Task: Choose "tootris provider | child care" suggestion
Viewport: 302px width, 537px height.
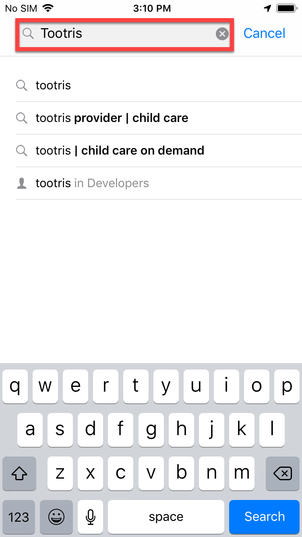Action: (112, 118)
